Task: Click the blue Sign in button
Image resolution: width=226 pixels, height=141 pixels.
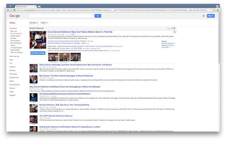Action: 211,16
